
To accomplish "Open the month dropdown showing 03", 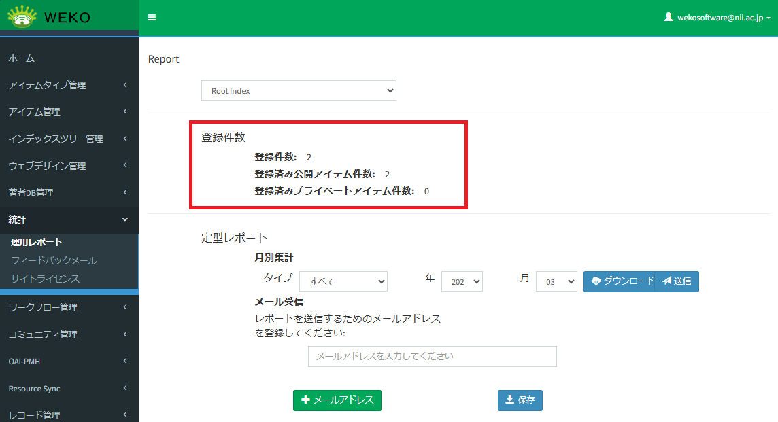I will click(556, 281).
